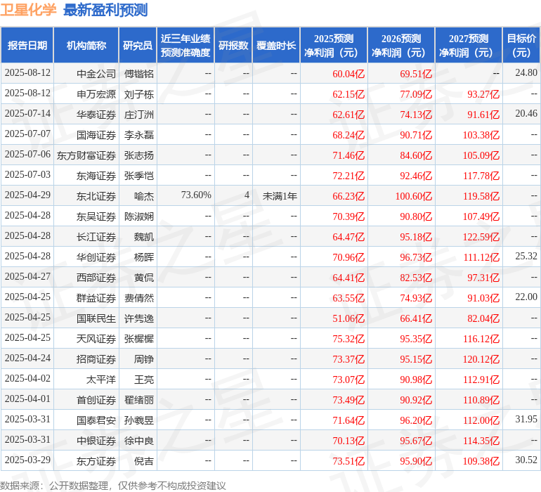Viewport: 541px width, 492px height.
Task: Select the 2025预测净利润 column header
Action: 334,45
